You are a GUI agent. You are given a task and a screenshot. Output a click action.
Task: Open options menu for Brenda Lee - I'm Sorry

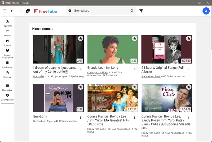coord(135,69)
